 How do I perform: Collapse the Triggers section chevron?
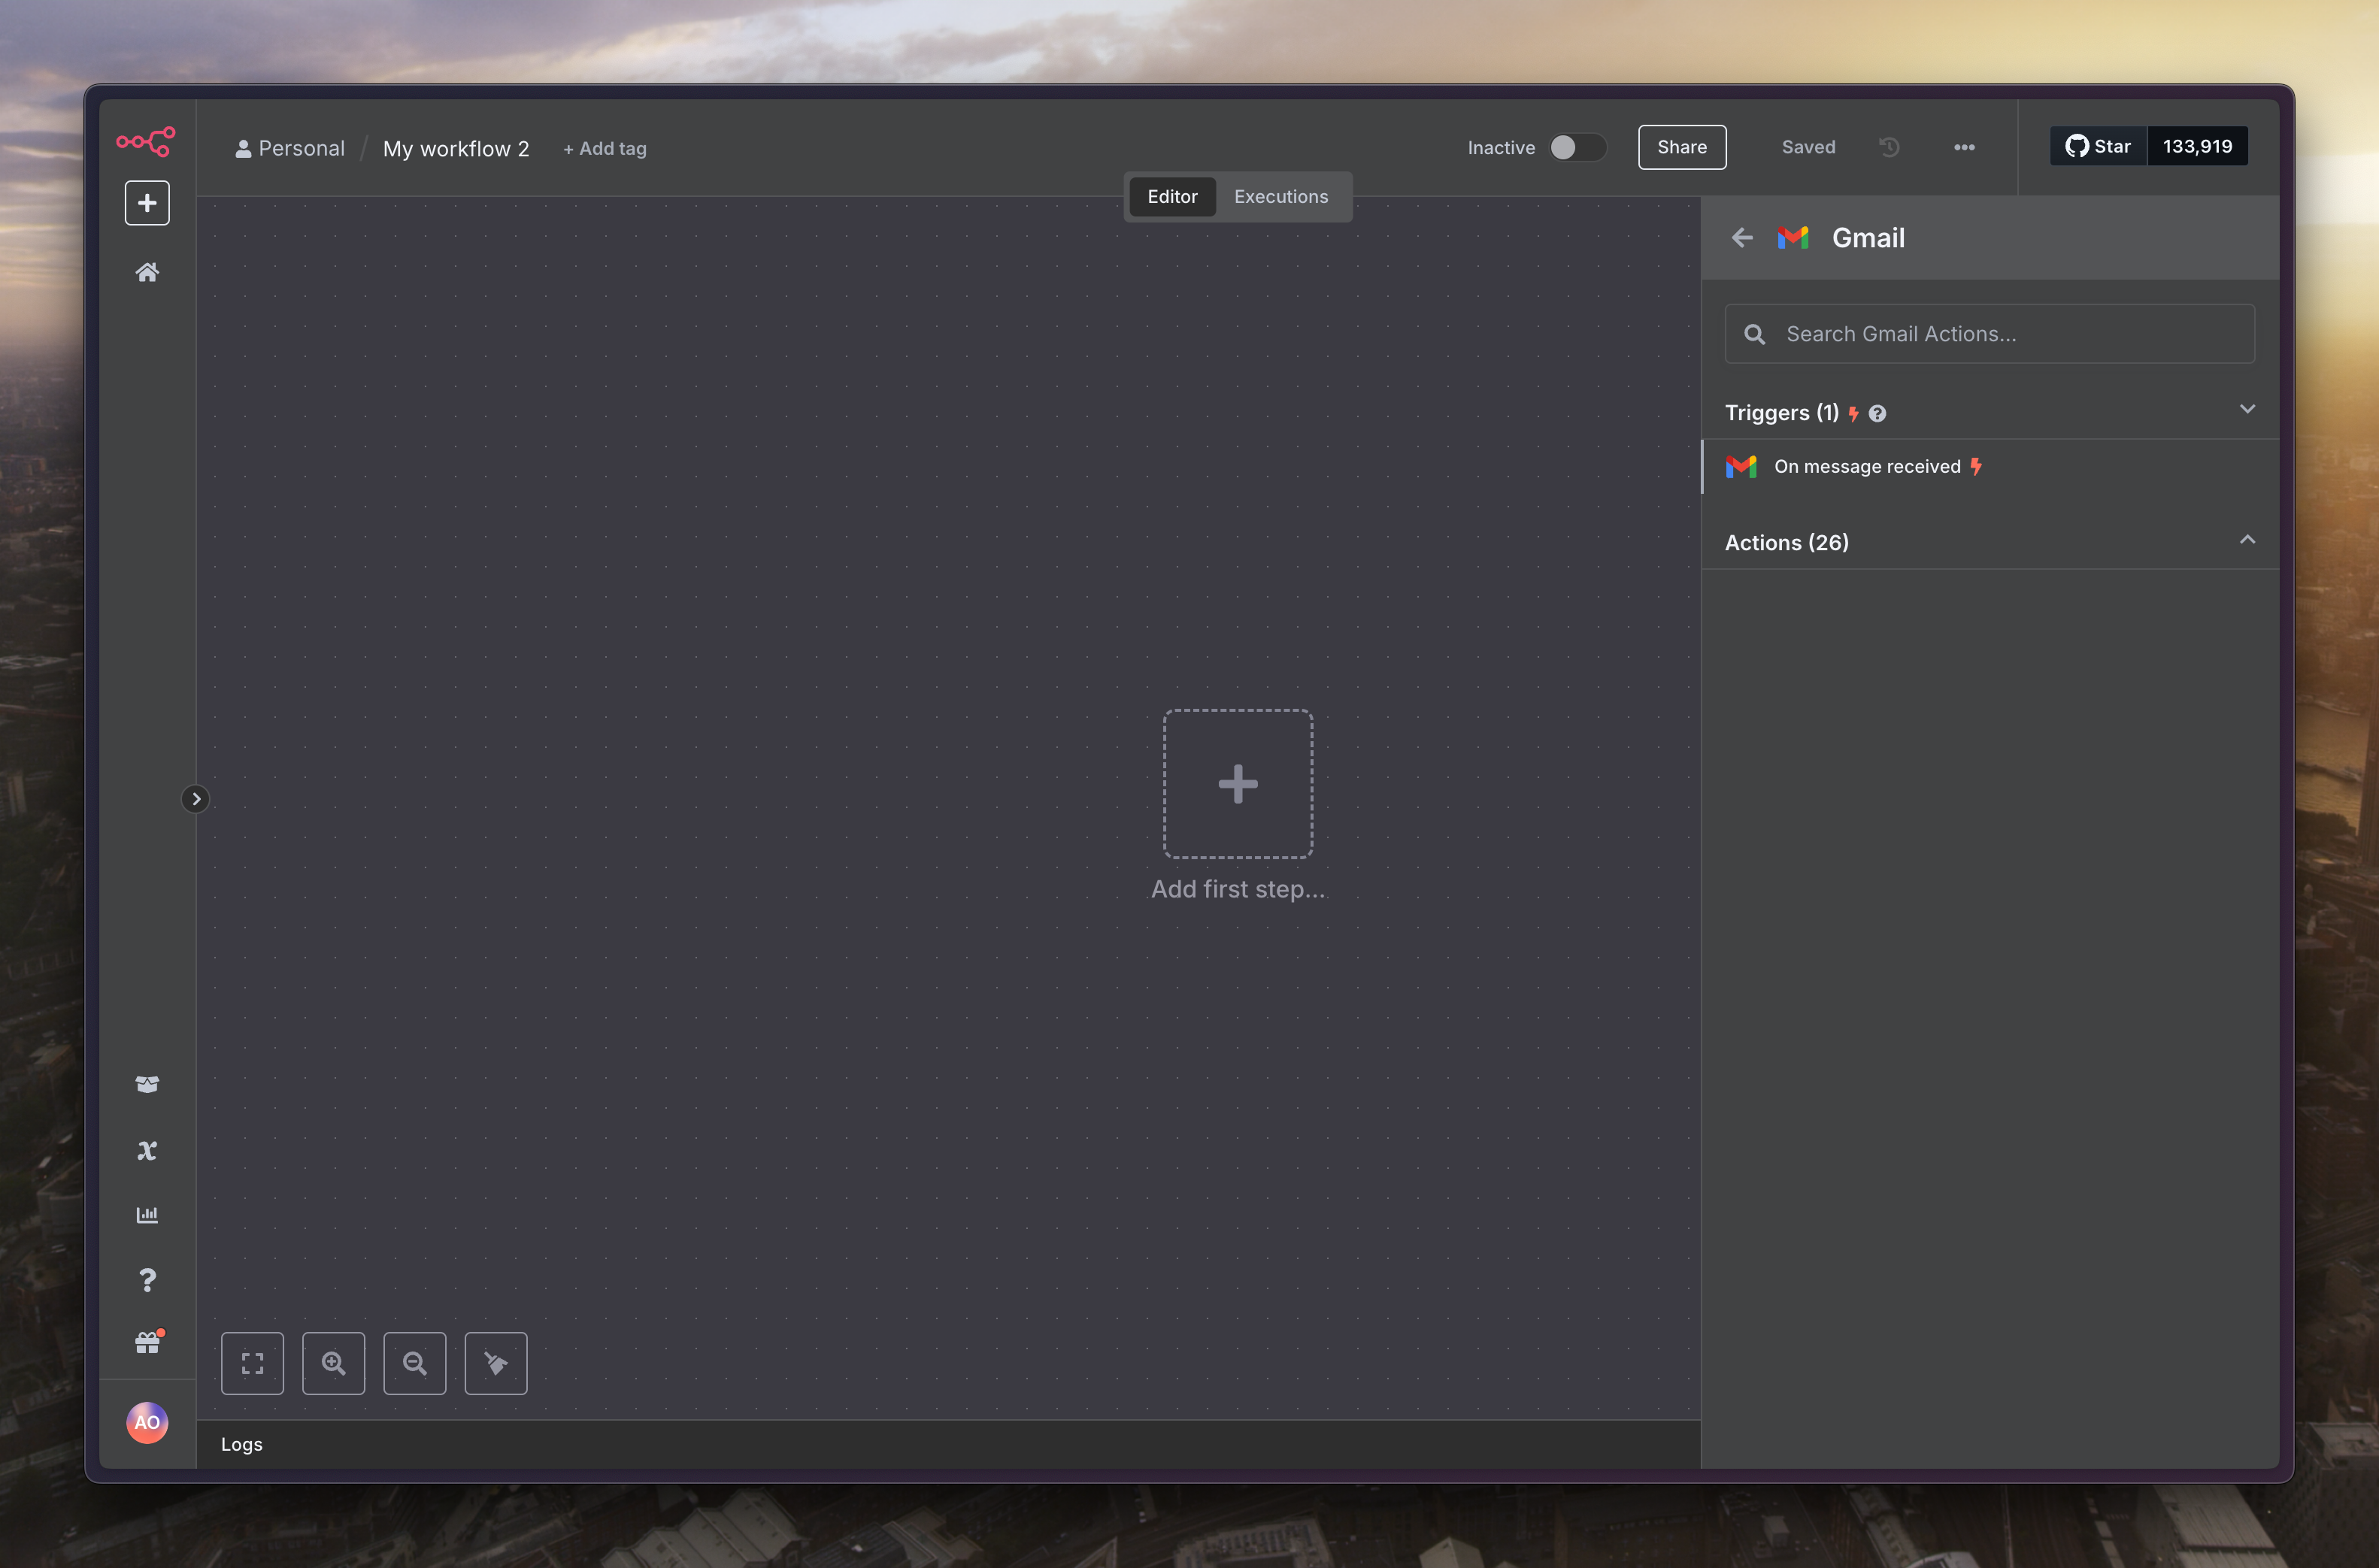click(2246, 410)
